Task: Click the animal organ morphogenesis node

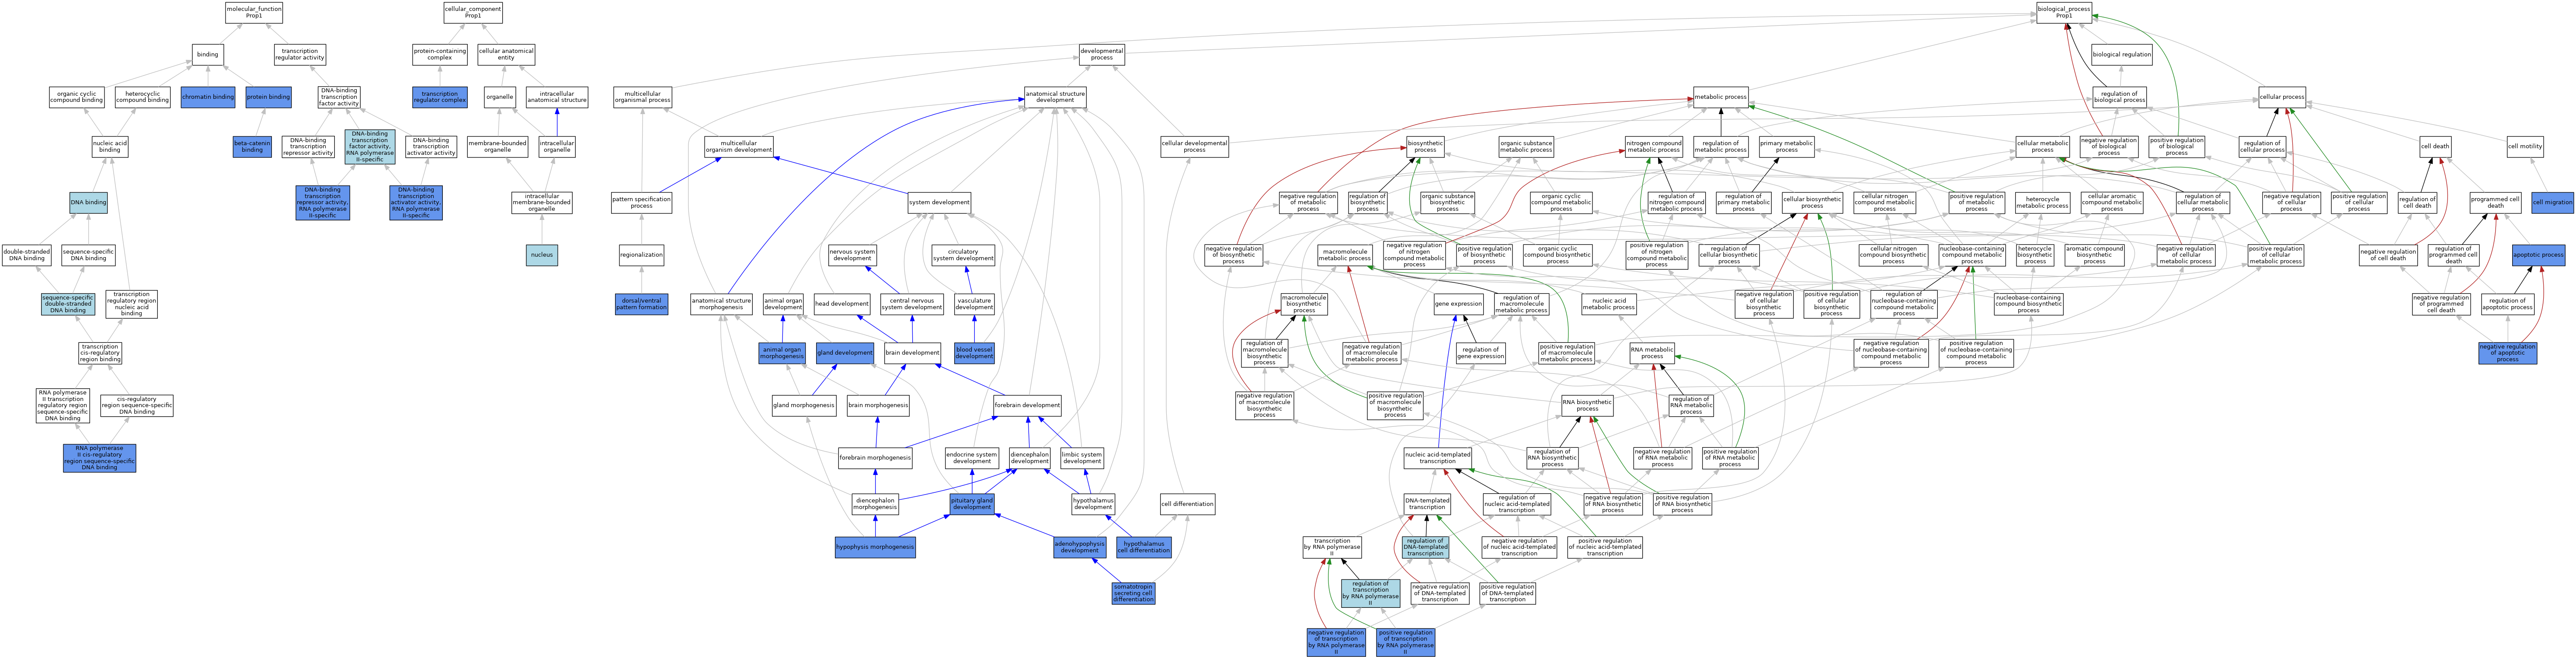Action: tap(782, 352)
